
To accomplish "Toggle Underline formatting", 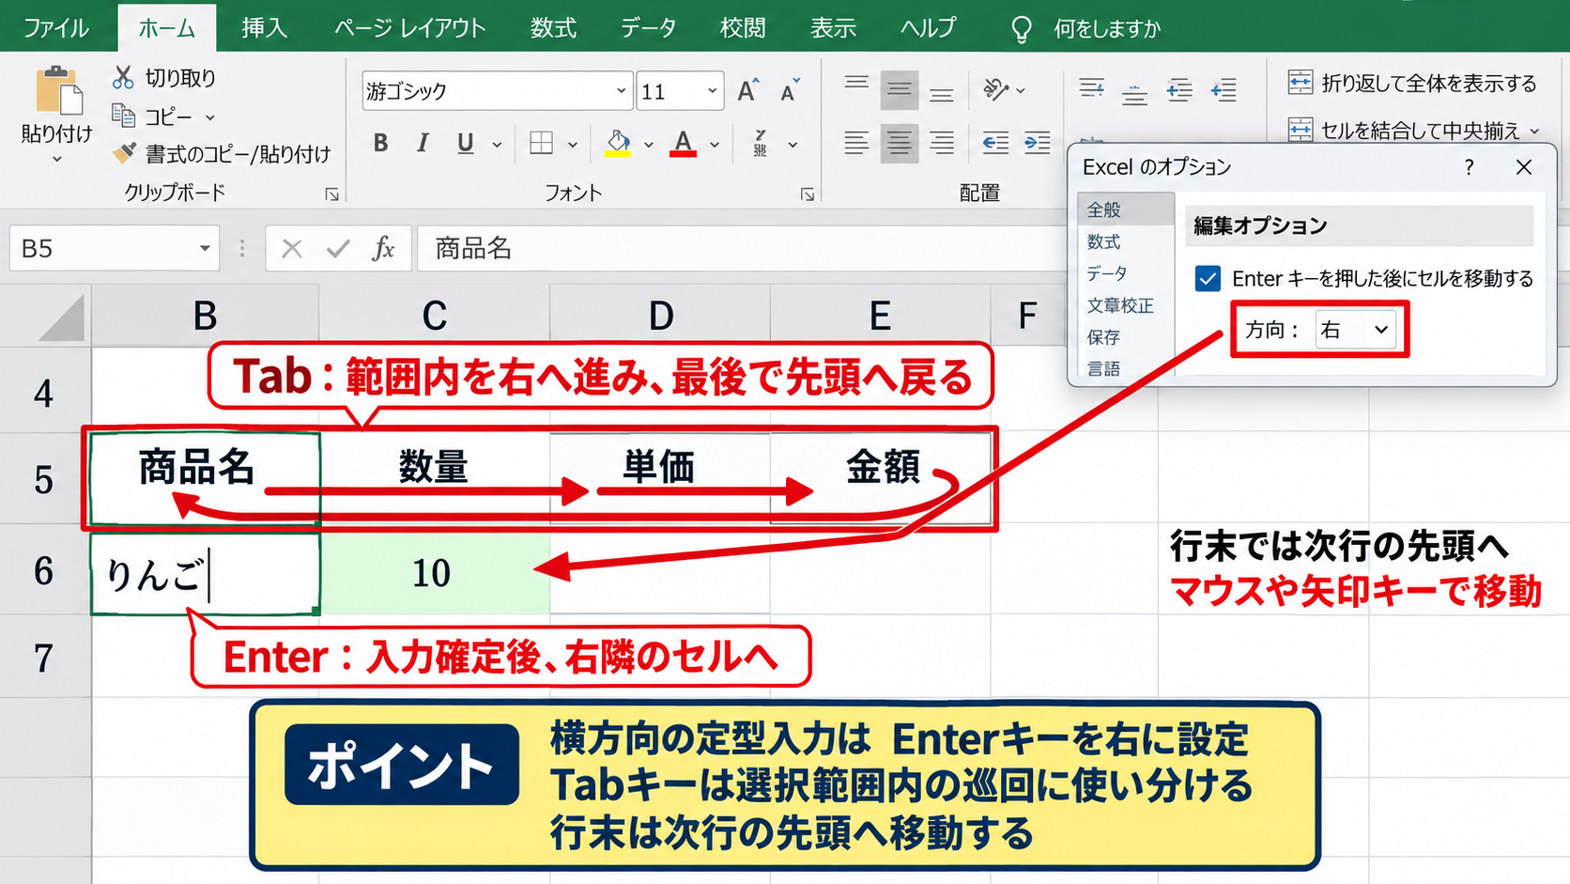I will (465, 143).
